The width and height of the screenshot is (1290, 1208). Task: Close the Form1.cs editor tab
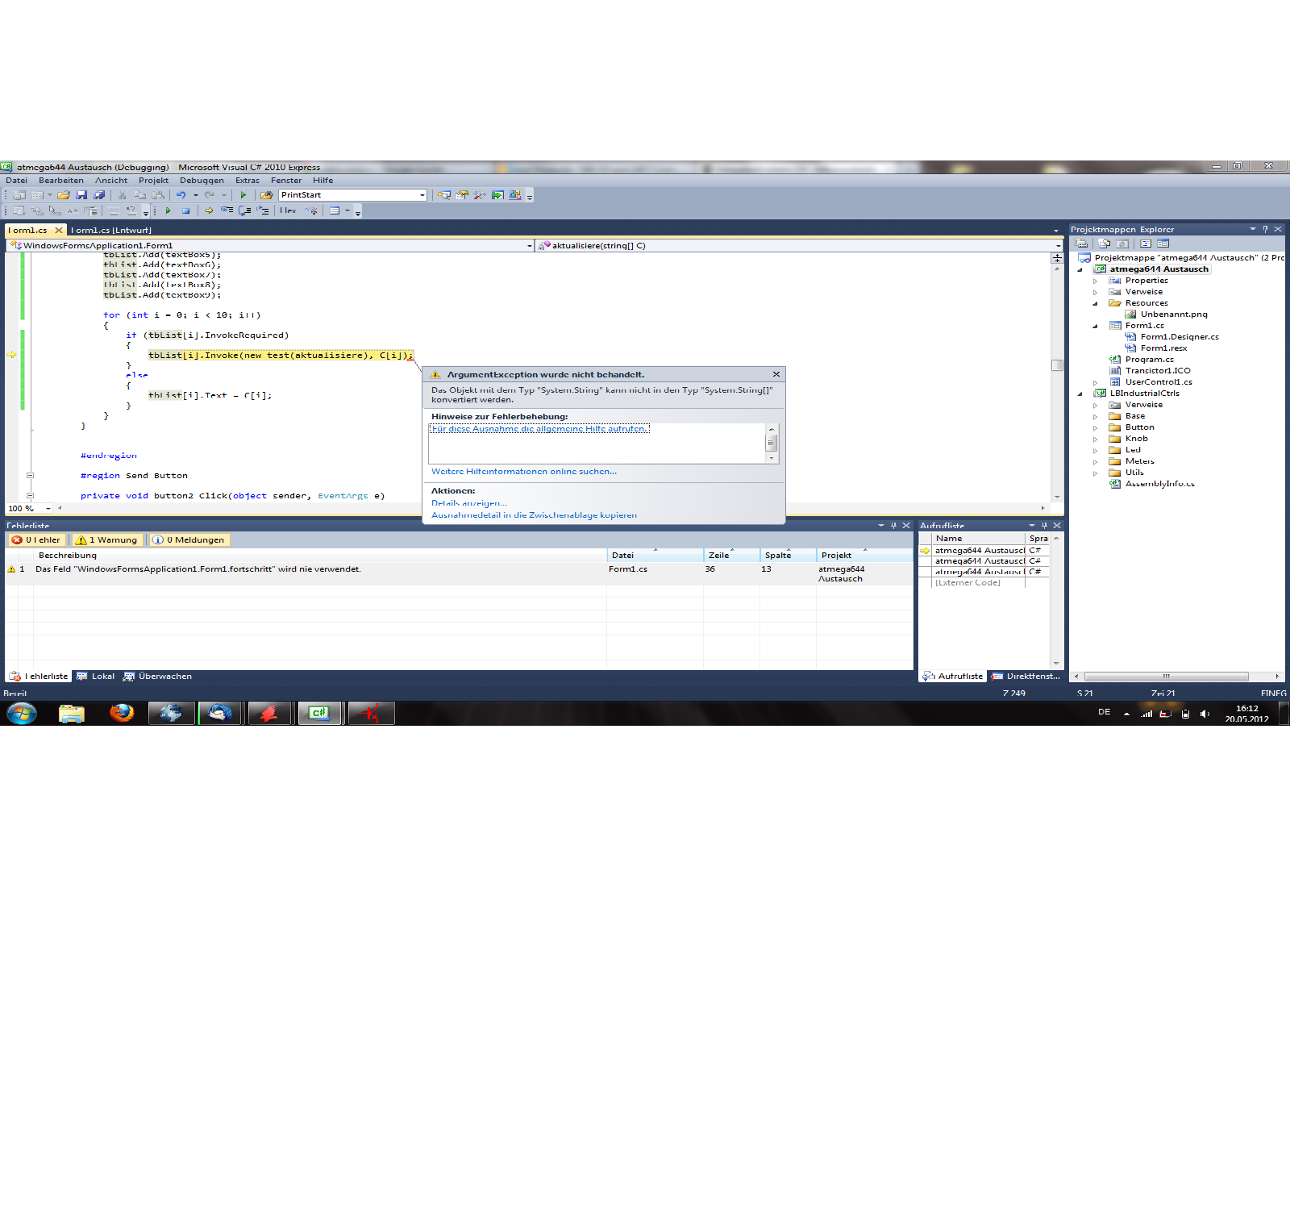tap(58, 231)
